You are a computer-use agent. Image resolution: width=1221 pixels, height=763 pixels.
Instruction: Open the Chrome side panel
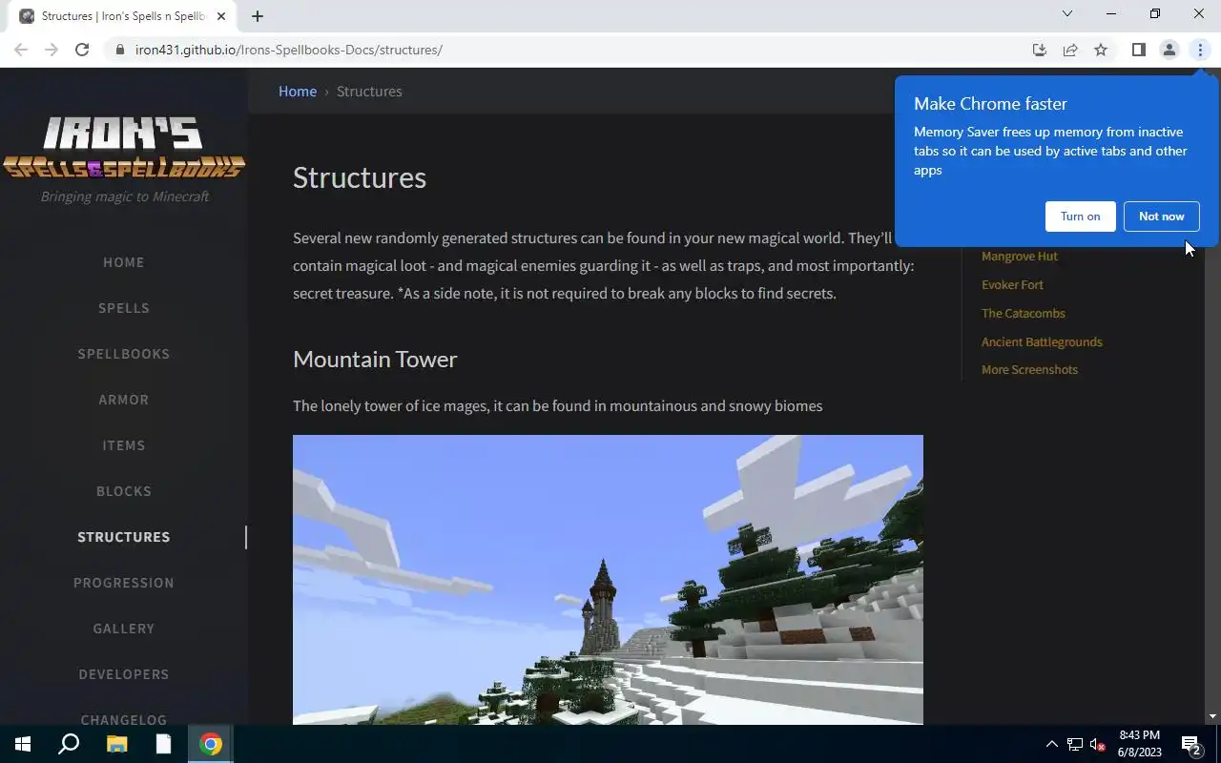pyautogui.click(x=1138, y=50)
